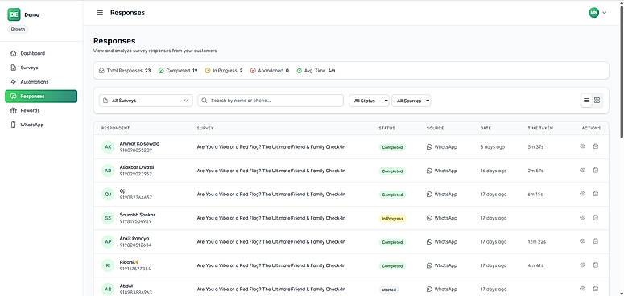624x296 pixels.
Task: Click the date 8 days ago
Action: pos(492,147)
